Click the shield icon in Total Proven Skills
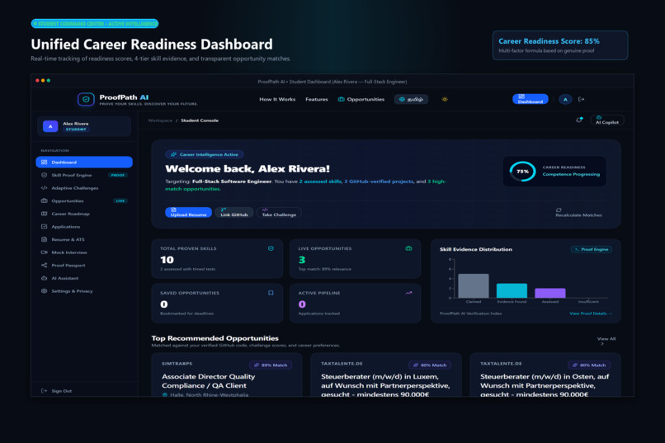Viewport: 665px width, 443px height. [271, 248]
